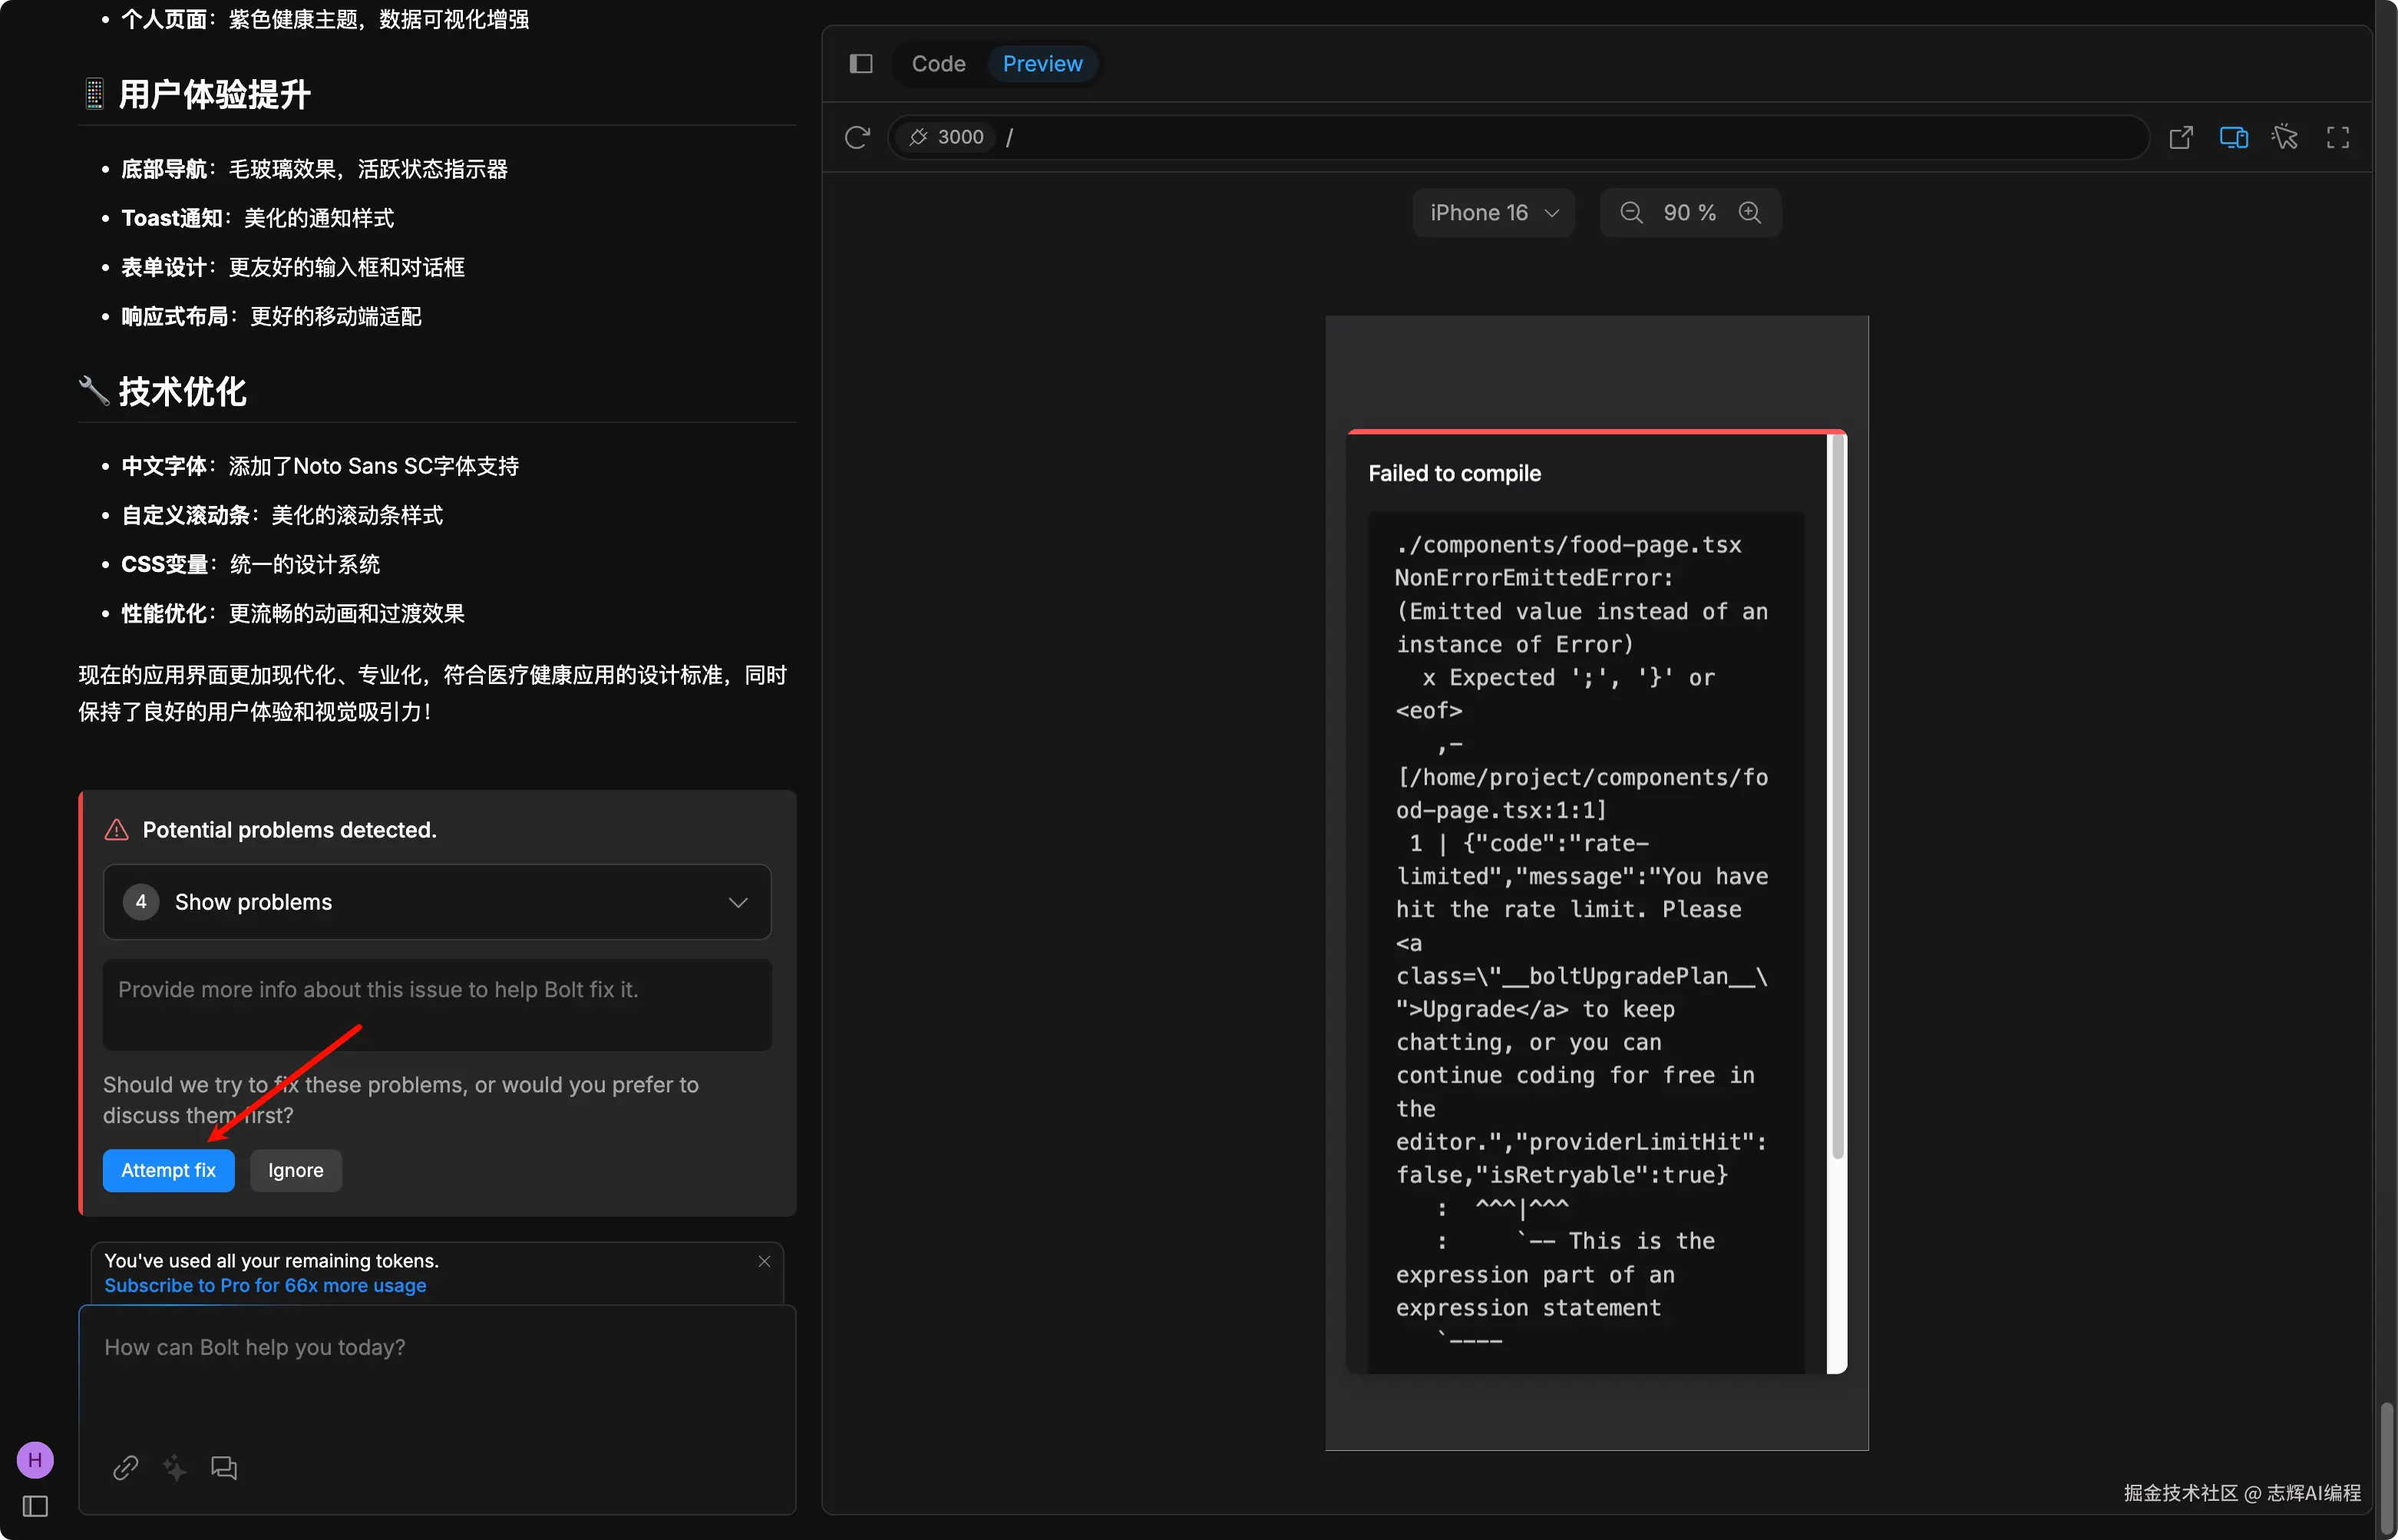Click Subscribe to Pro link

click(x=265, y=1285)
